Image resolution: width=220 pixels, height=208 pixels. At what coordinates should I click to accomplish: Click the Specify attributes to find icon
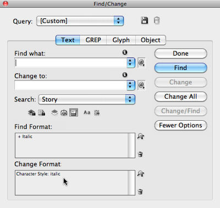[x=141, y=136]
